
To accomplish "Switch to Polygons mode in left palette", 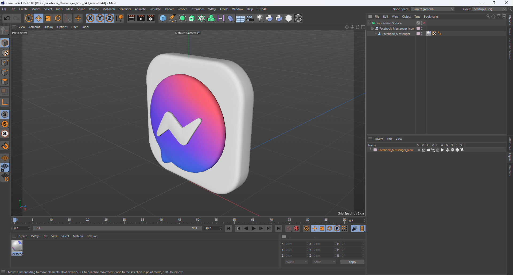I will (x=5, y=82).
